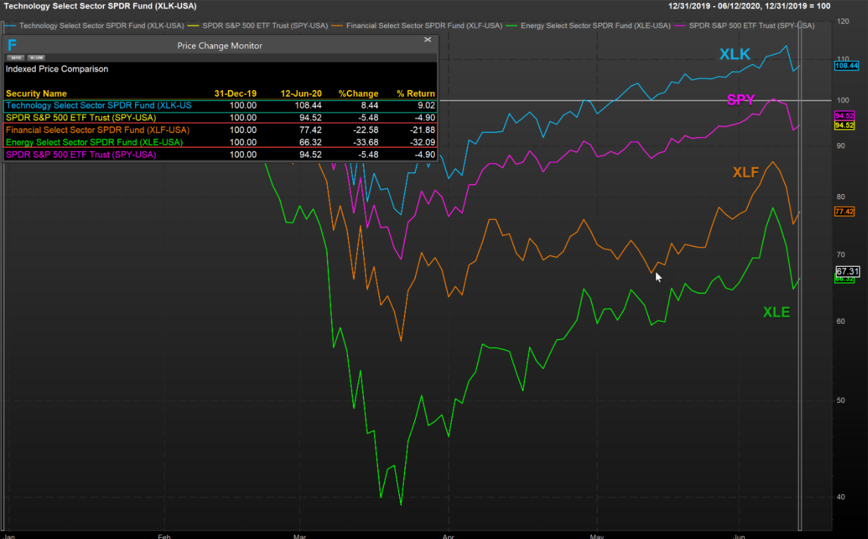Click the FactSet F logo icon
Viewport: 868px width, 539px height.
tap(12, 45)
